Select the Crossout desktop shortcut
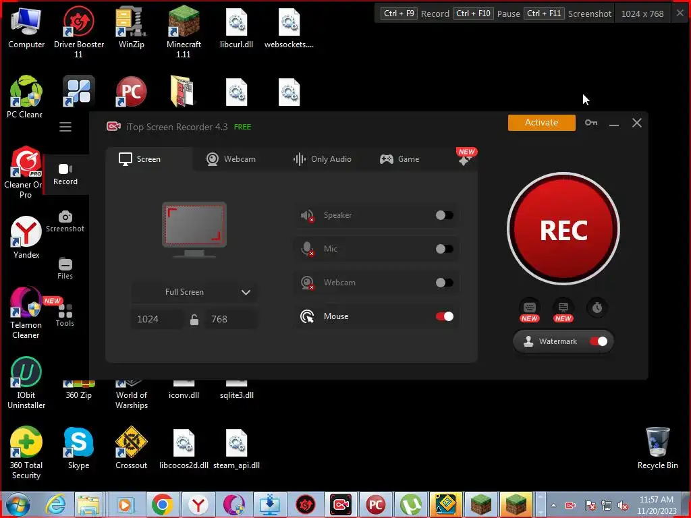 click(132, 449)
